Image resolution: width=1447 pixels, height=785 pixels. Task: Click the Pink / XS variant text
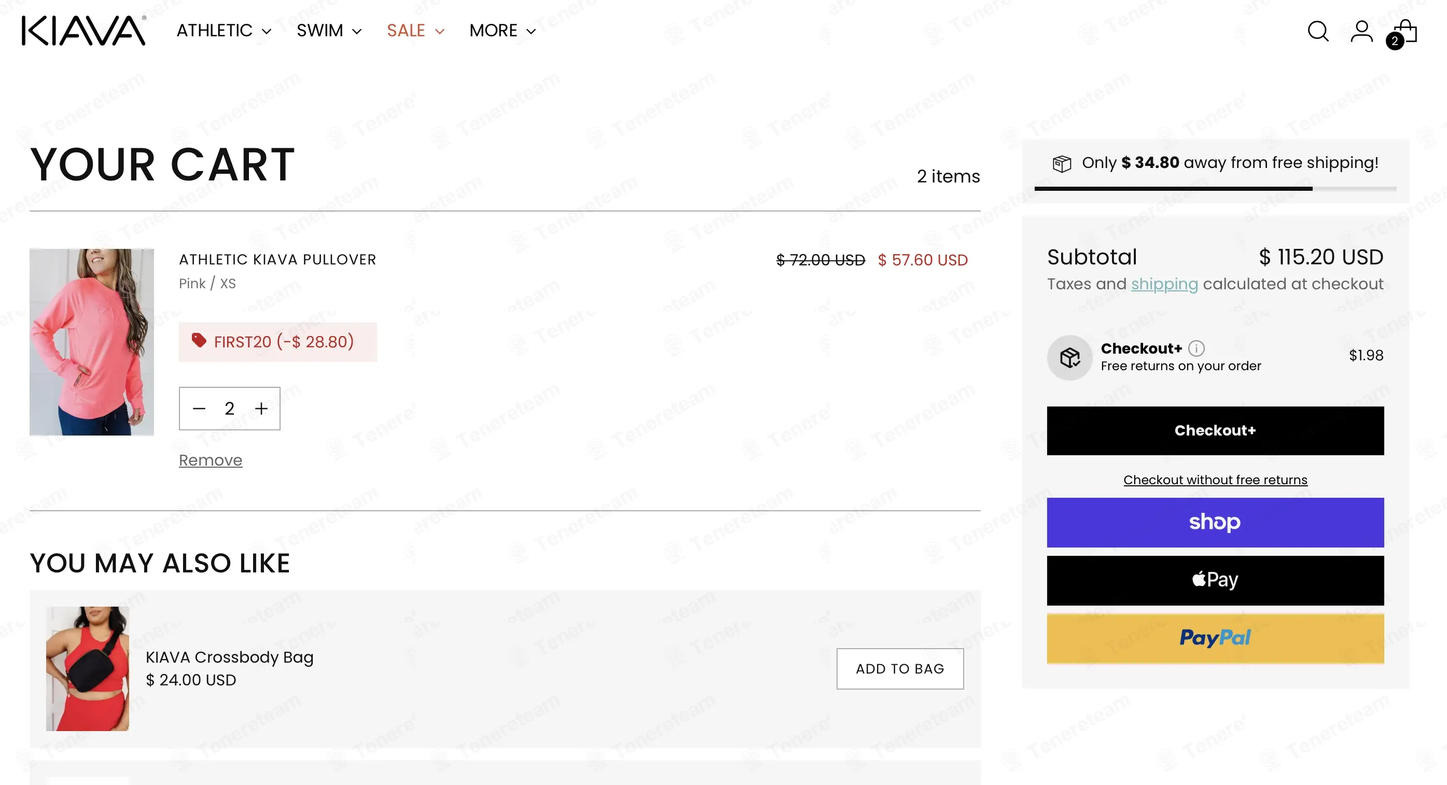[207, 284]
